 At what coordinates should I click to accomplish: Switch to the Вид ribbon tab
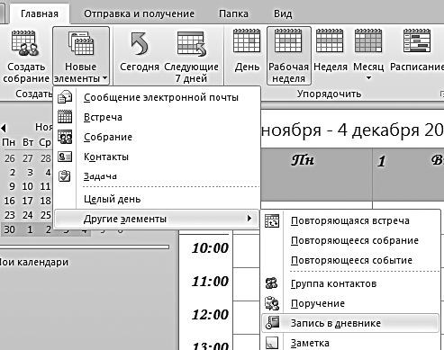tap(283, 13)
